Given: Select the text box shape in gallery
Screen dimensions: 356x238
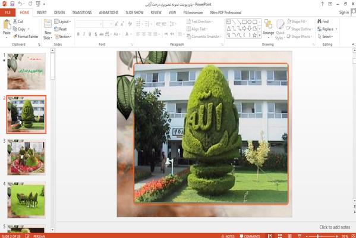Looking at the screenshot, I should pyautogui.click(x=228, y=22).
